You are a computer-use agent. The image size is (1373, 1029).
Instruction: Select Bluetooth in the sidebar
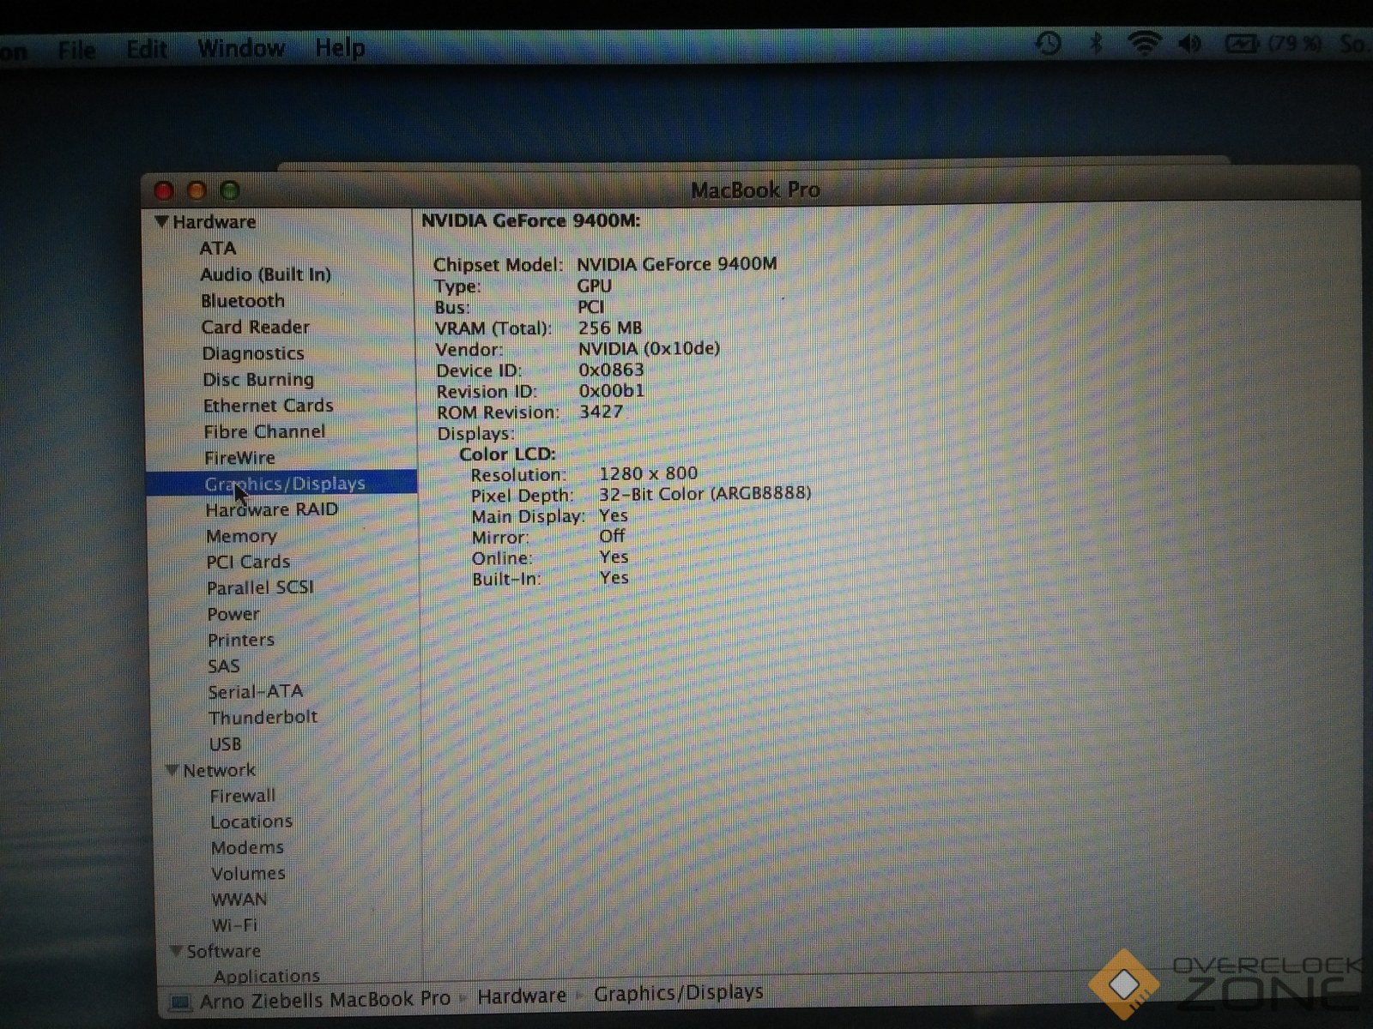click(242, 301)
